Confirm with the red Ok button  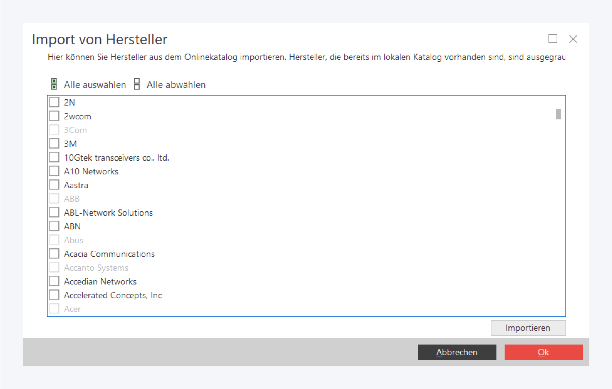click(x=543, y=352)
